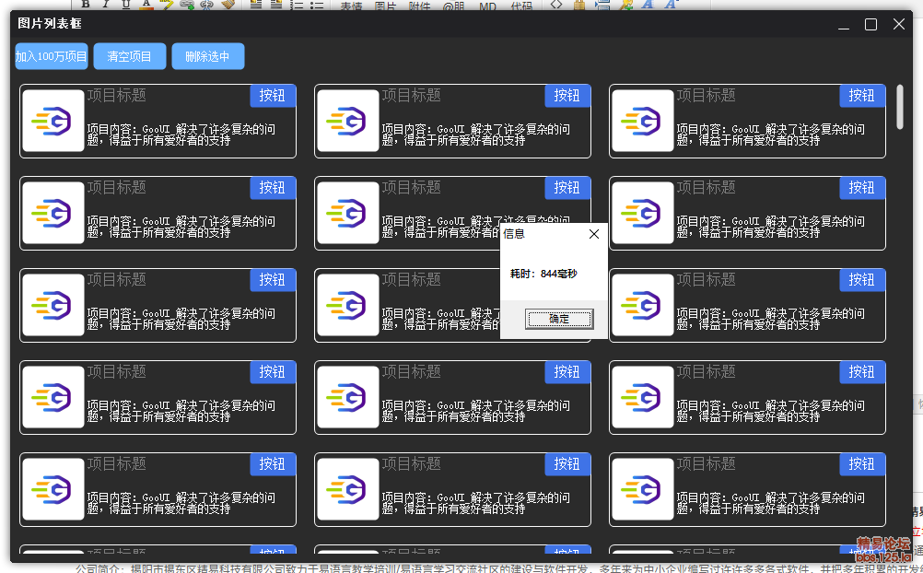
Task: Pick the GooUI logo in second-row left card
Action: click(x=53, y=213)
